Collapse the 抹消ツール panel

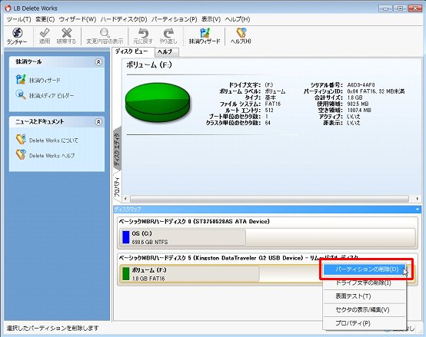point(98,62)
